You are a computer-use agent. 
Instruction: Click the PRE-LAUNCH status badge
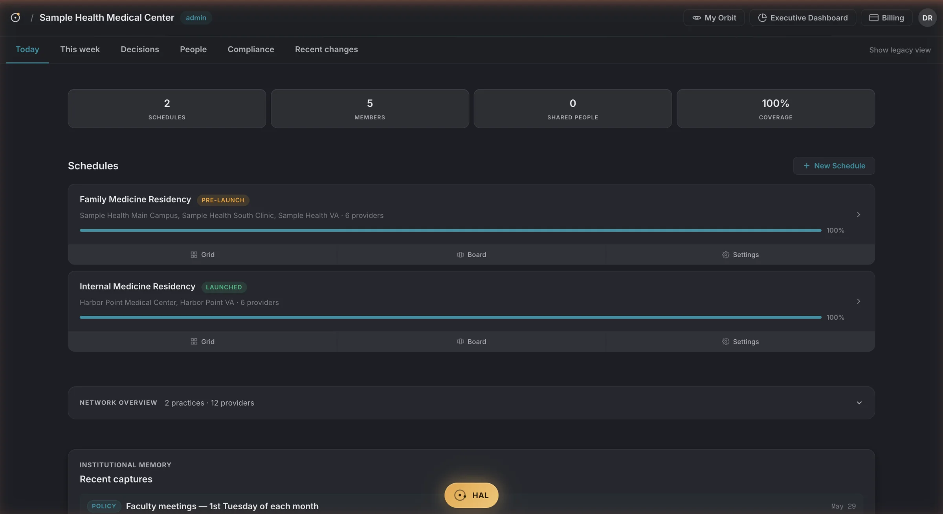point(223,200)
